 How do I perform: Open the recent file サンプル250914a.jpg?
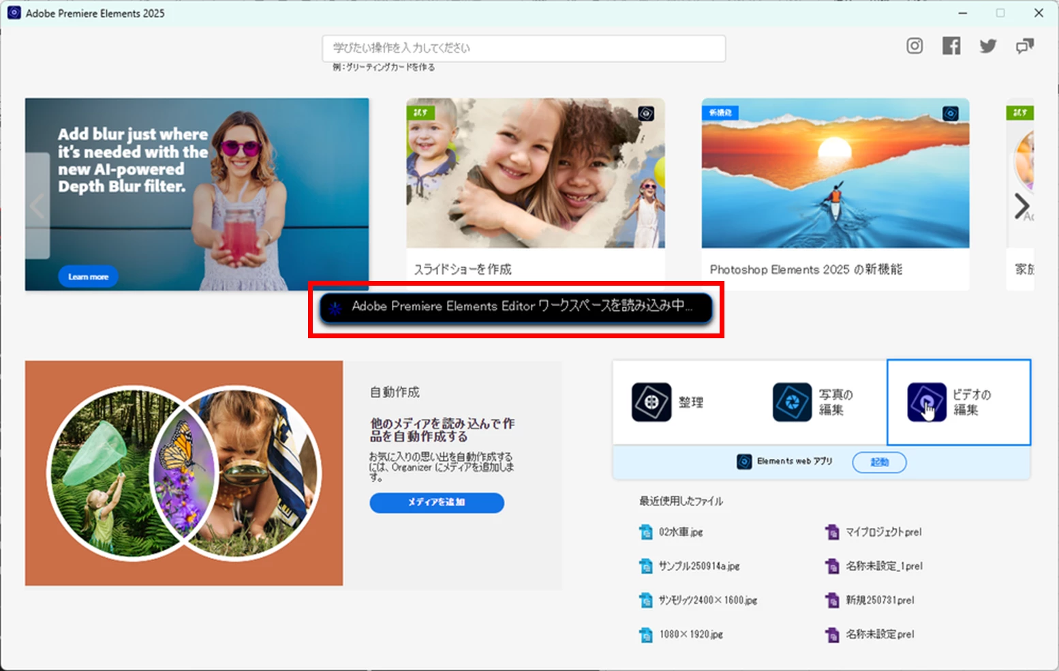click(699, 566)
